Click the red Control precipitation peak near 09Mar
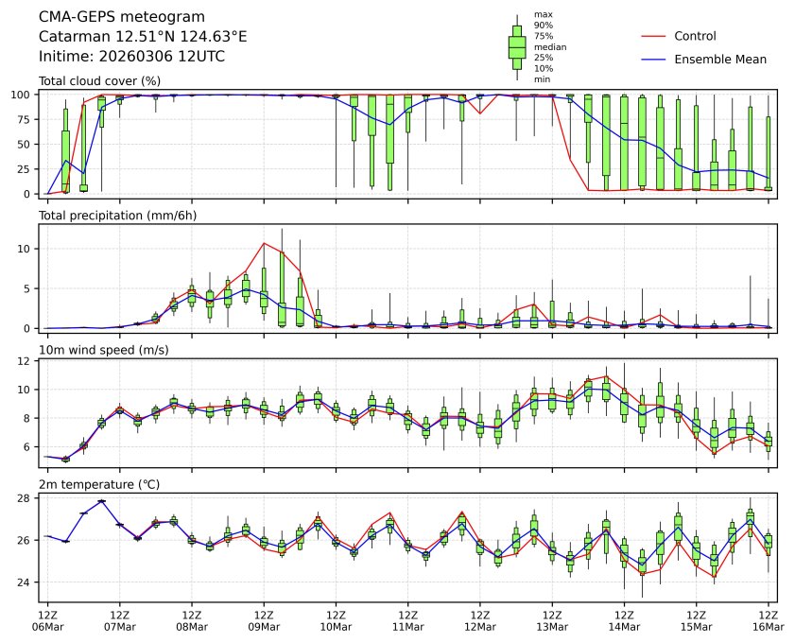795x643 pixels. (x=264, y=243)
